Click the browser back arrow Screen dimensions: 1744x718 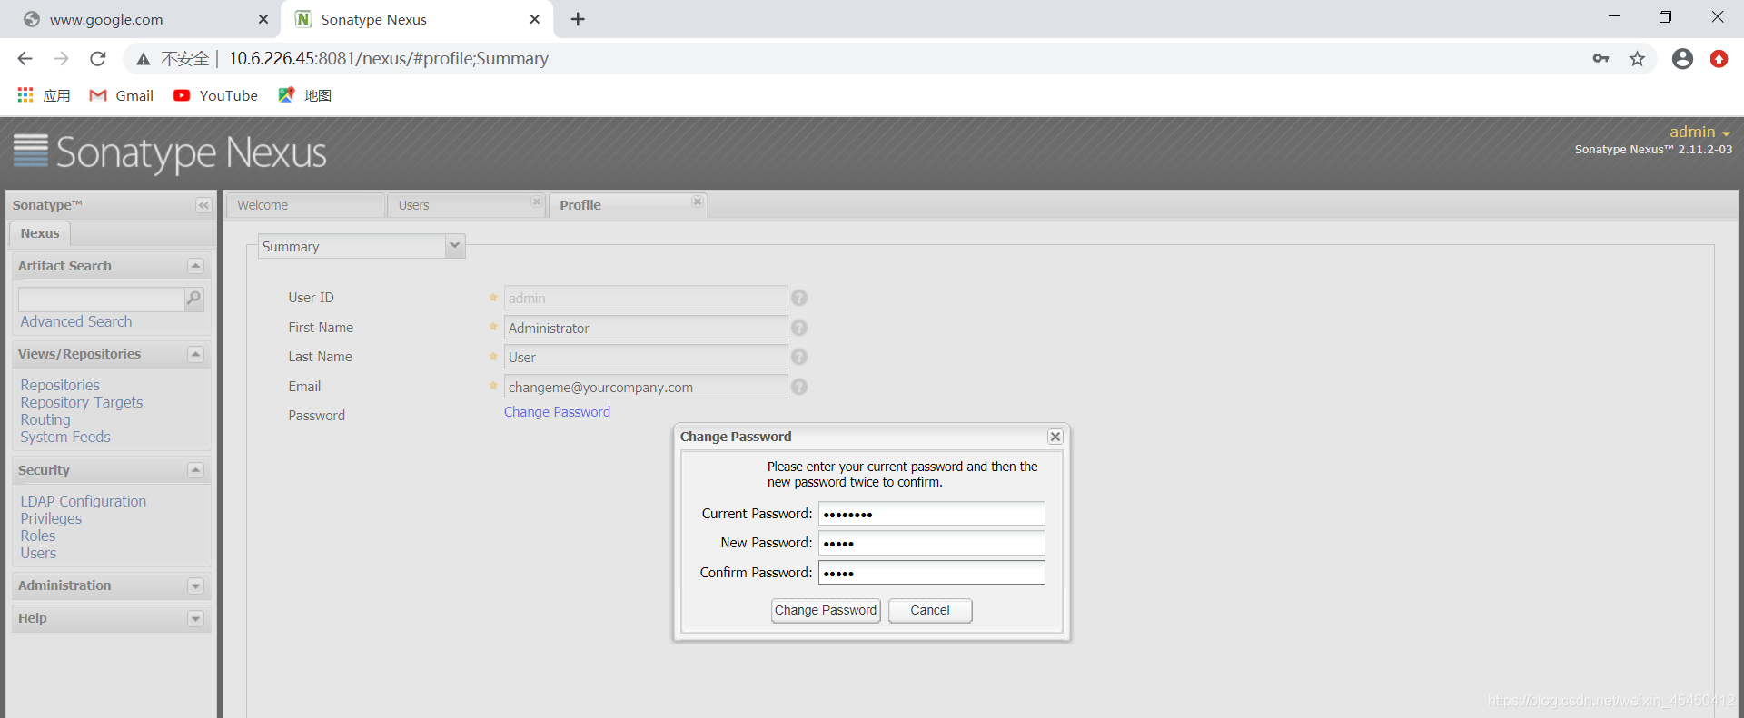[x=25, y=59]
